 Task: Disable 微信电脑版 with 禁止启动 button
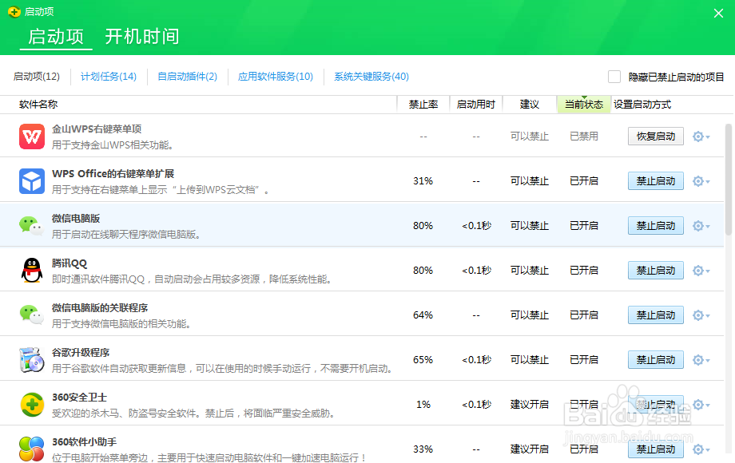point(655,225)
